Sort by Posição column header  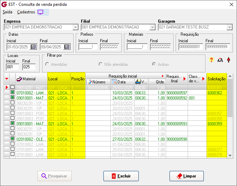78,79
